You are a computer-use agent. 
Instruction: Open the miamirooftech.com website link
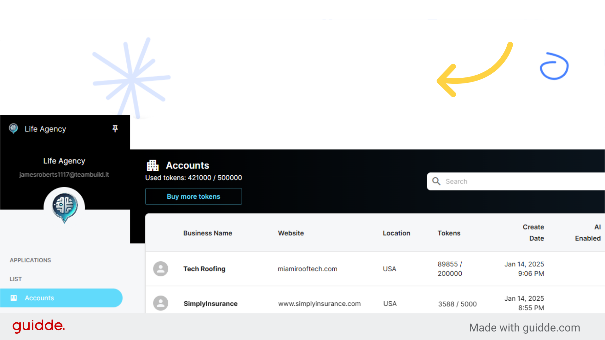(x=307, y=269)
